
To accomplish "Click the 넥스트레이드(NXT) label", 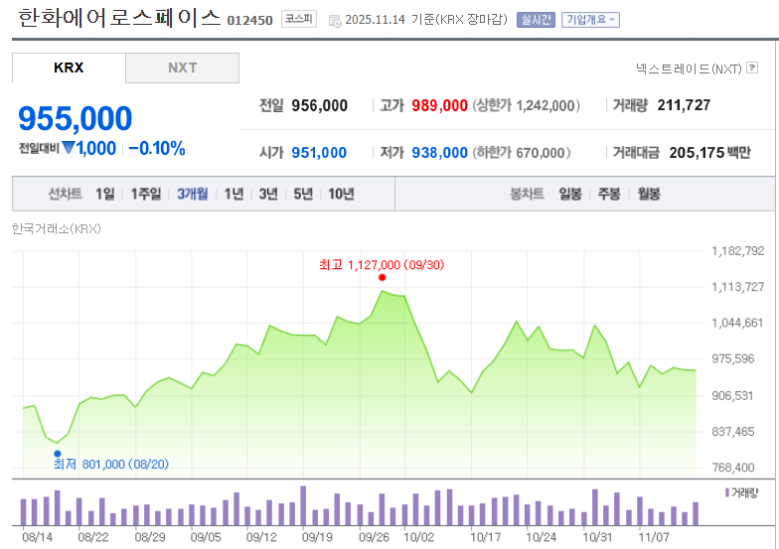I will (x=689, y=69).
